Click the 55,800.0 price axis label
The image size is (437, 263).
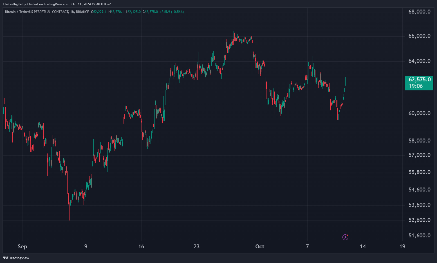coord(419,172)
